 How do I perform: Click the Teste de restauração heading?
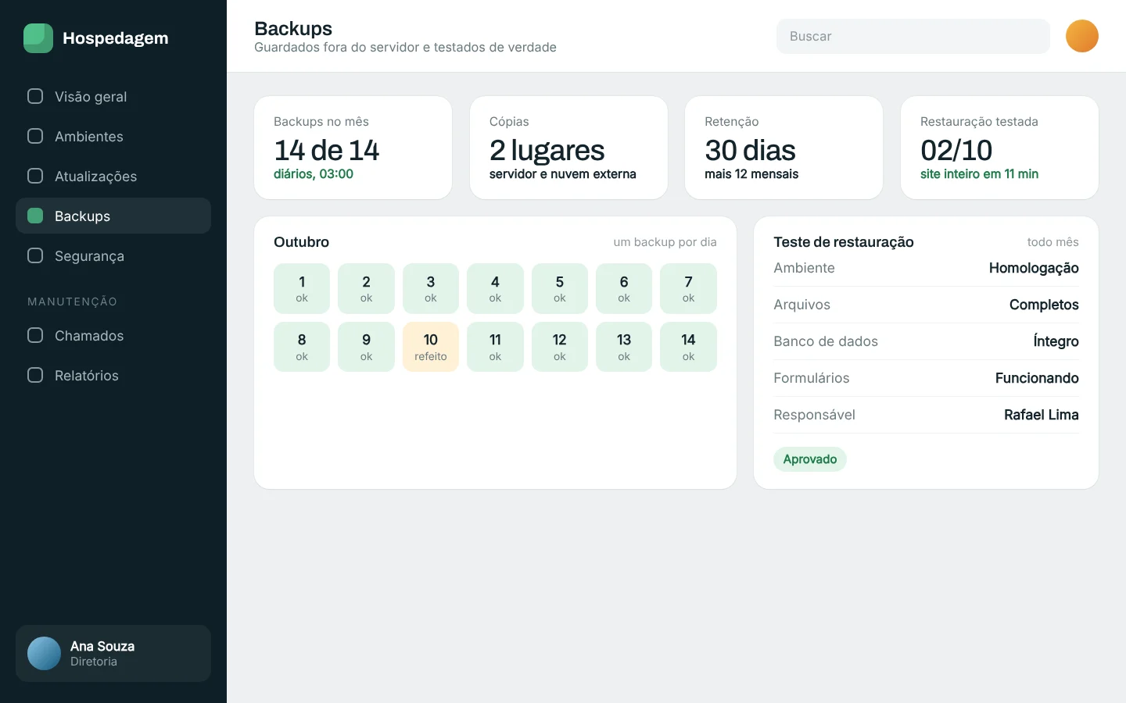(844, 242)
